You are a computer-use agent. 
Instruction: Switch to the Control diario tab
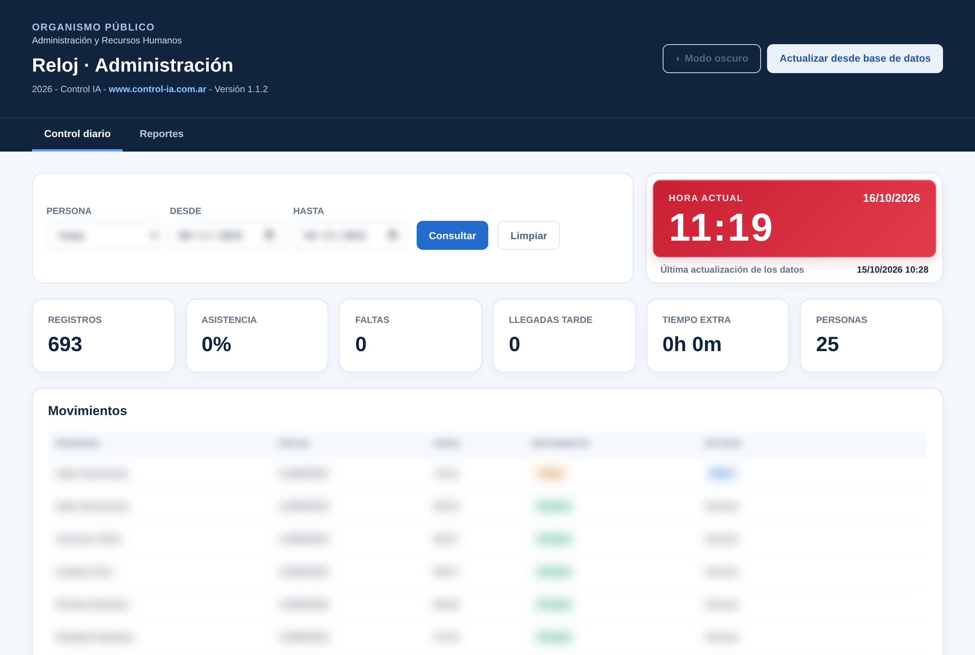[x=77, y=134]
